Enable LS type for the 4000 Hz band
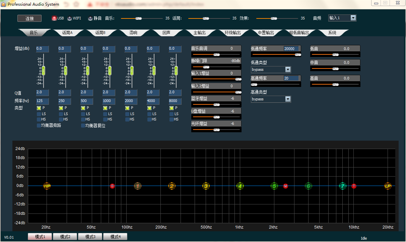Viewport: 406px width, 242px height. click(x=149, y=114)
